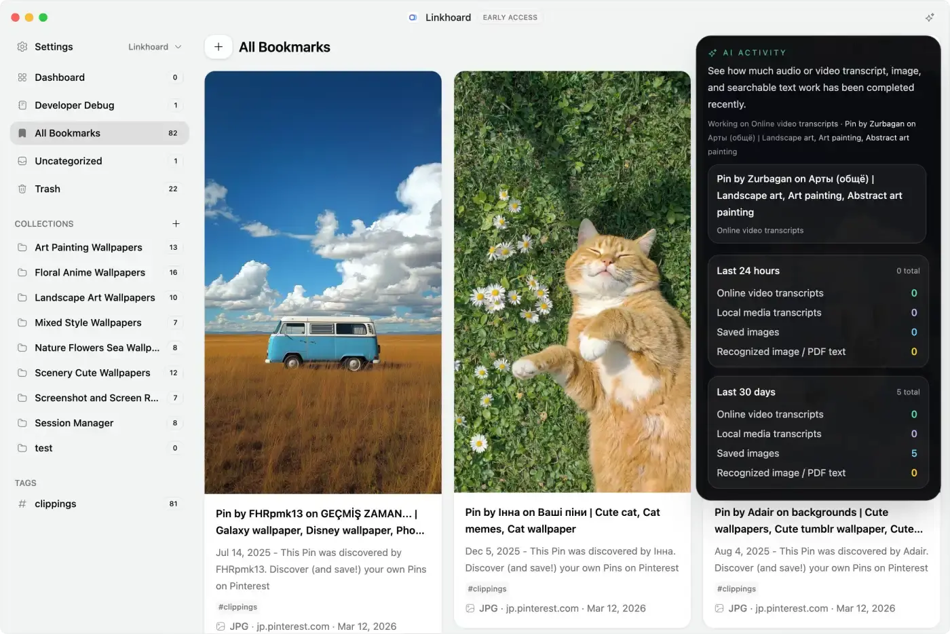The height and width of the screenshot is (634, 950).
Task: Click the #clippings tag on cat bookmark
Action: (487, 589)
